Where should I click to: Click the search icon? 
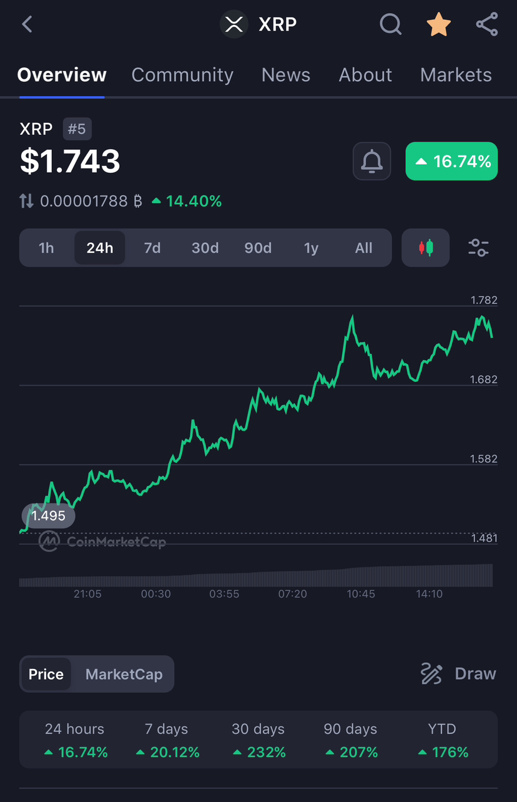(x=390, y=24)
